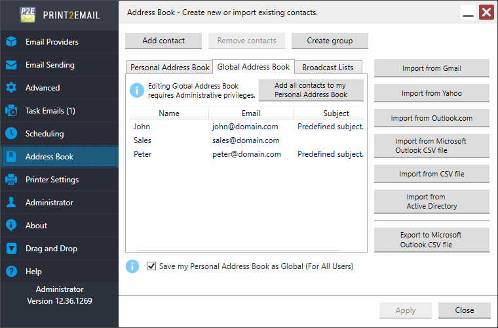498x328 pixels.
Task: Click the Help question mark icon
Action: pyautogui.click(x=11, y=272)
